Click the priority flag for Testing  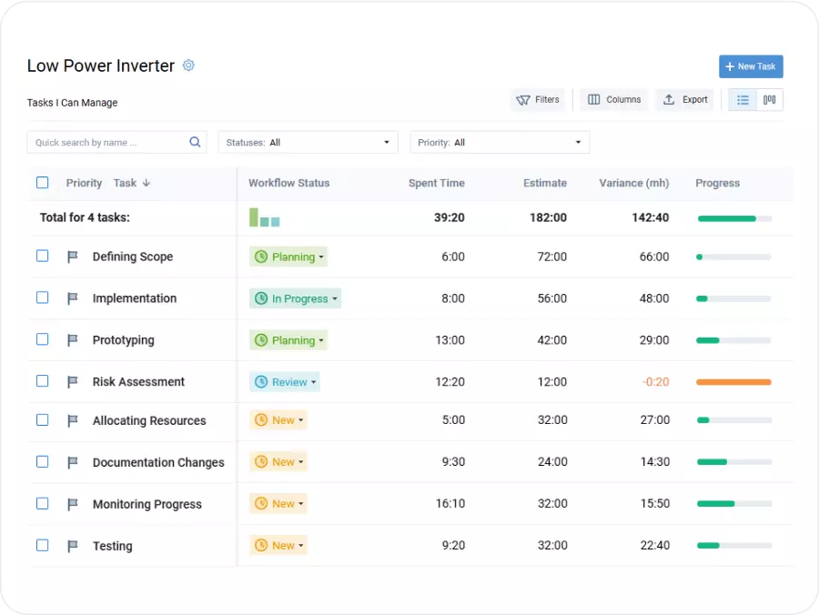point(72,546)
